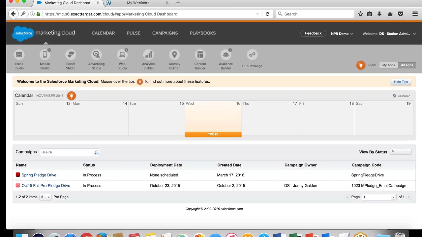Expand the NPR Demo account dropdown
This screenshot has width=422, height=237.
(342, 34)
